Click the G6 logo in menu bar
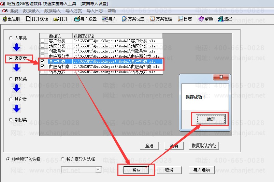 pyautogui.click(x=5, y=11)
